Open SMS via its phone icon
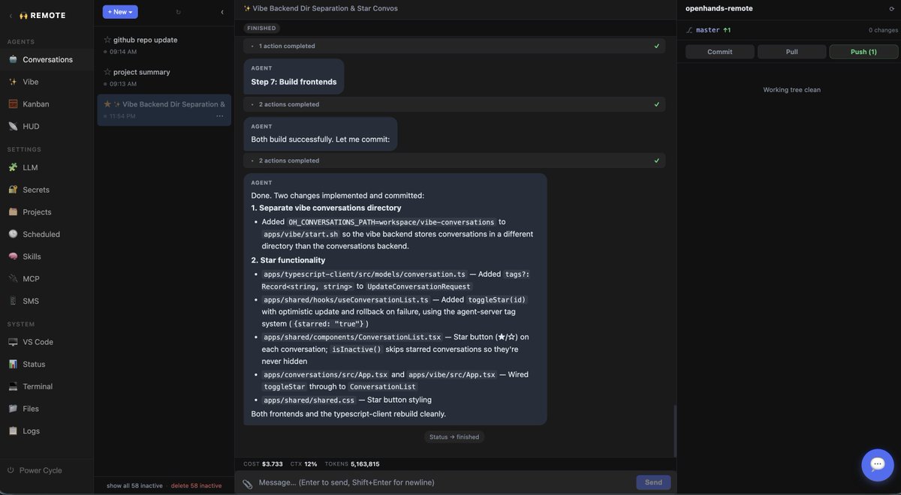Screen dimensions: 901x495 tap(13, 301)
